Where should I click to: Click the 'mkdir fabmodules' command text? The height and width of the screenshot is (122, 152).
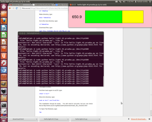pos(45,18)
